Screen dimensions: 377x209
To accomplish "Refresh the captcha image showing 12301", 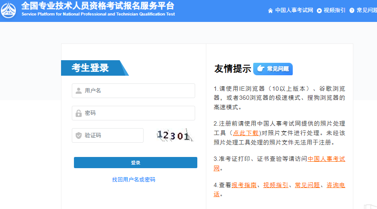I will [x=173, y=136].
